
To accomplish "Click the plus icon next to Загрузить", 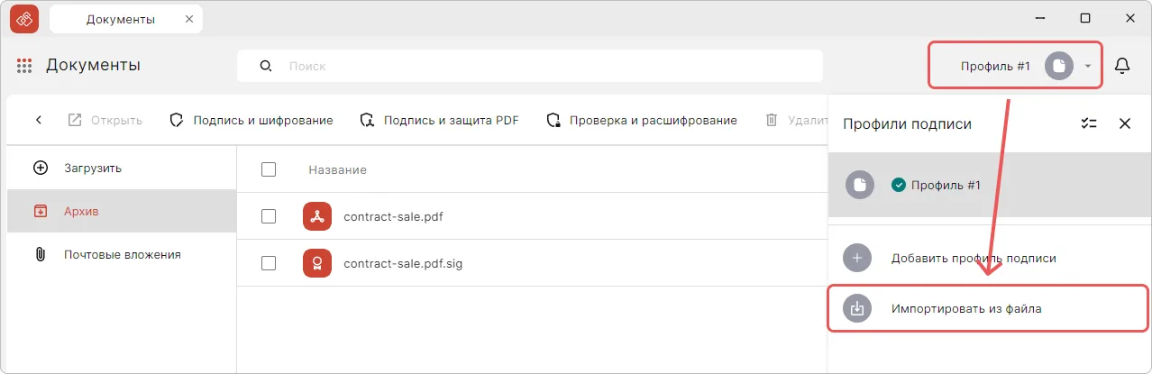I will pos(40,168).
